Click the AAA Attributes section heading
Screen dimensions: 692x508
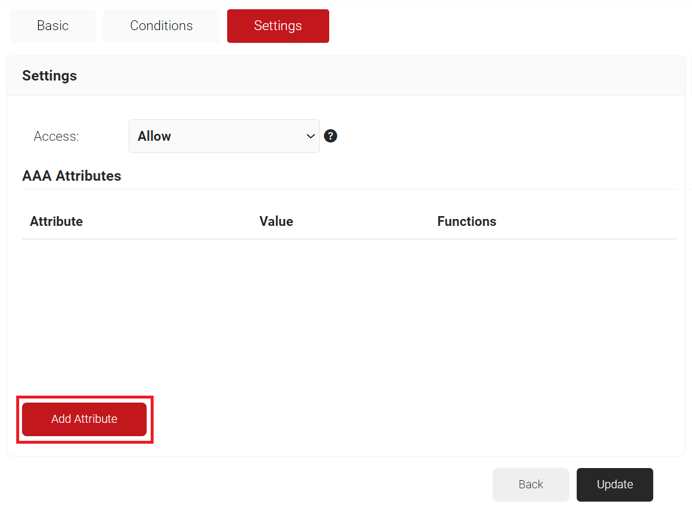point(71,176)
